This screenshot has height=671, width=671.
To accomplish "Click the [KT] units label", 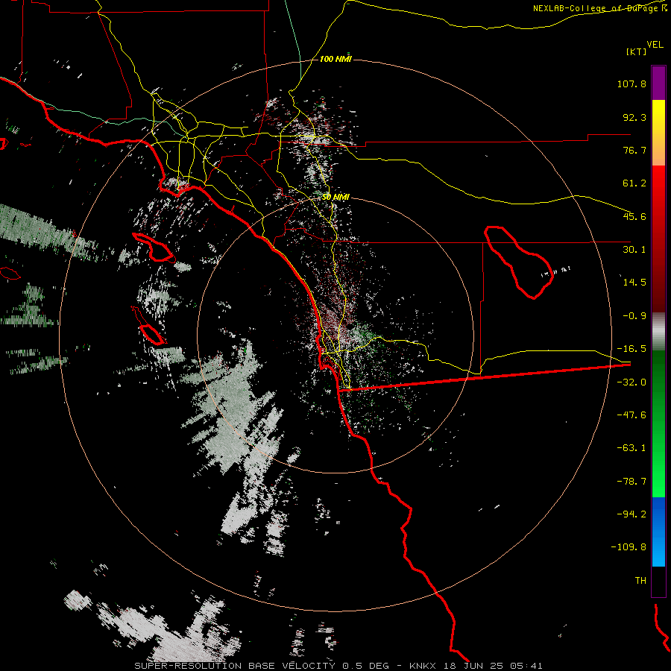I will 637,51.
